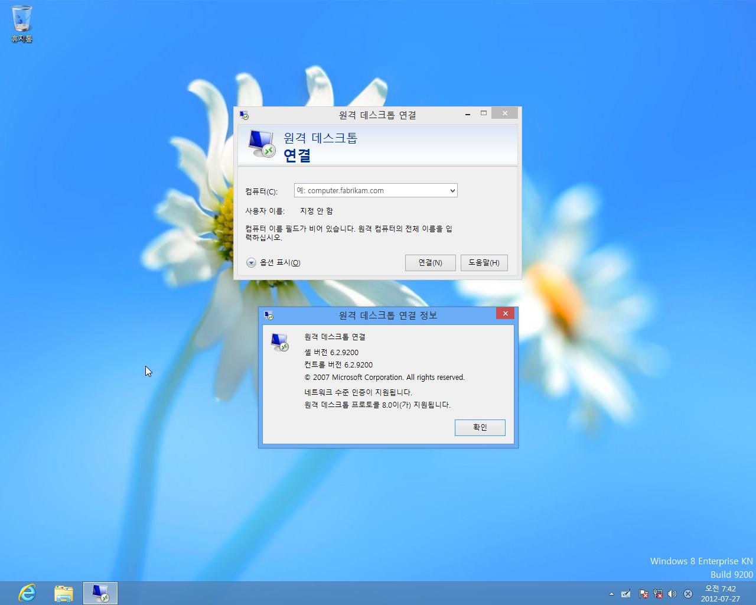Open Action Center flag icon
The image size is (756, 605).
pos(643,594)
